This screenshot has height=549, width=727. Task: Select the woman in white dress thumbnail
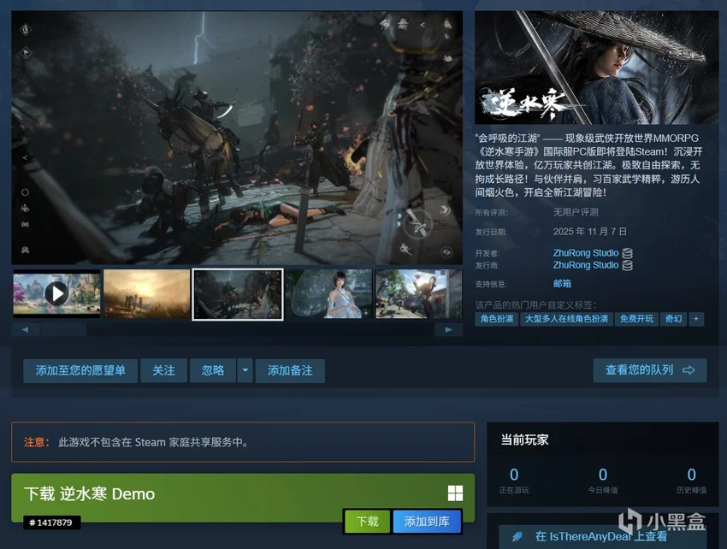coord(329,294)
